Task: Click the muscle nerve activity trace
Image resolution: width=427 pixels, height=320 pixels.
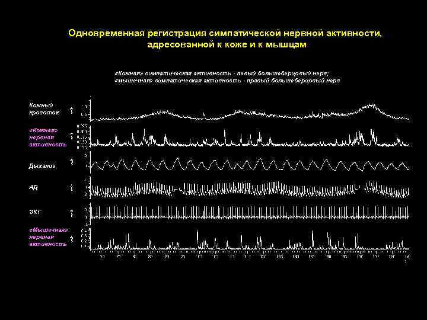Action: click(250, 240)
